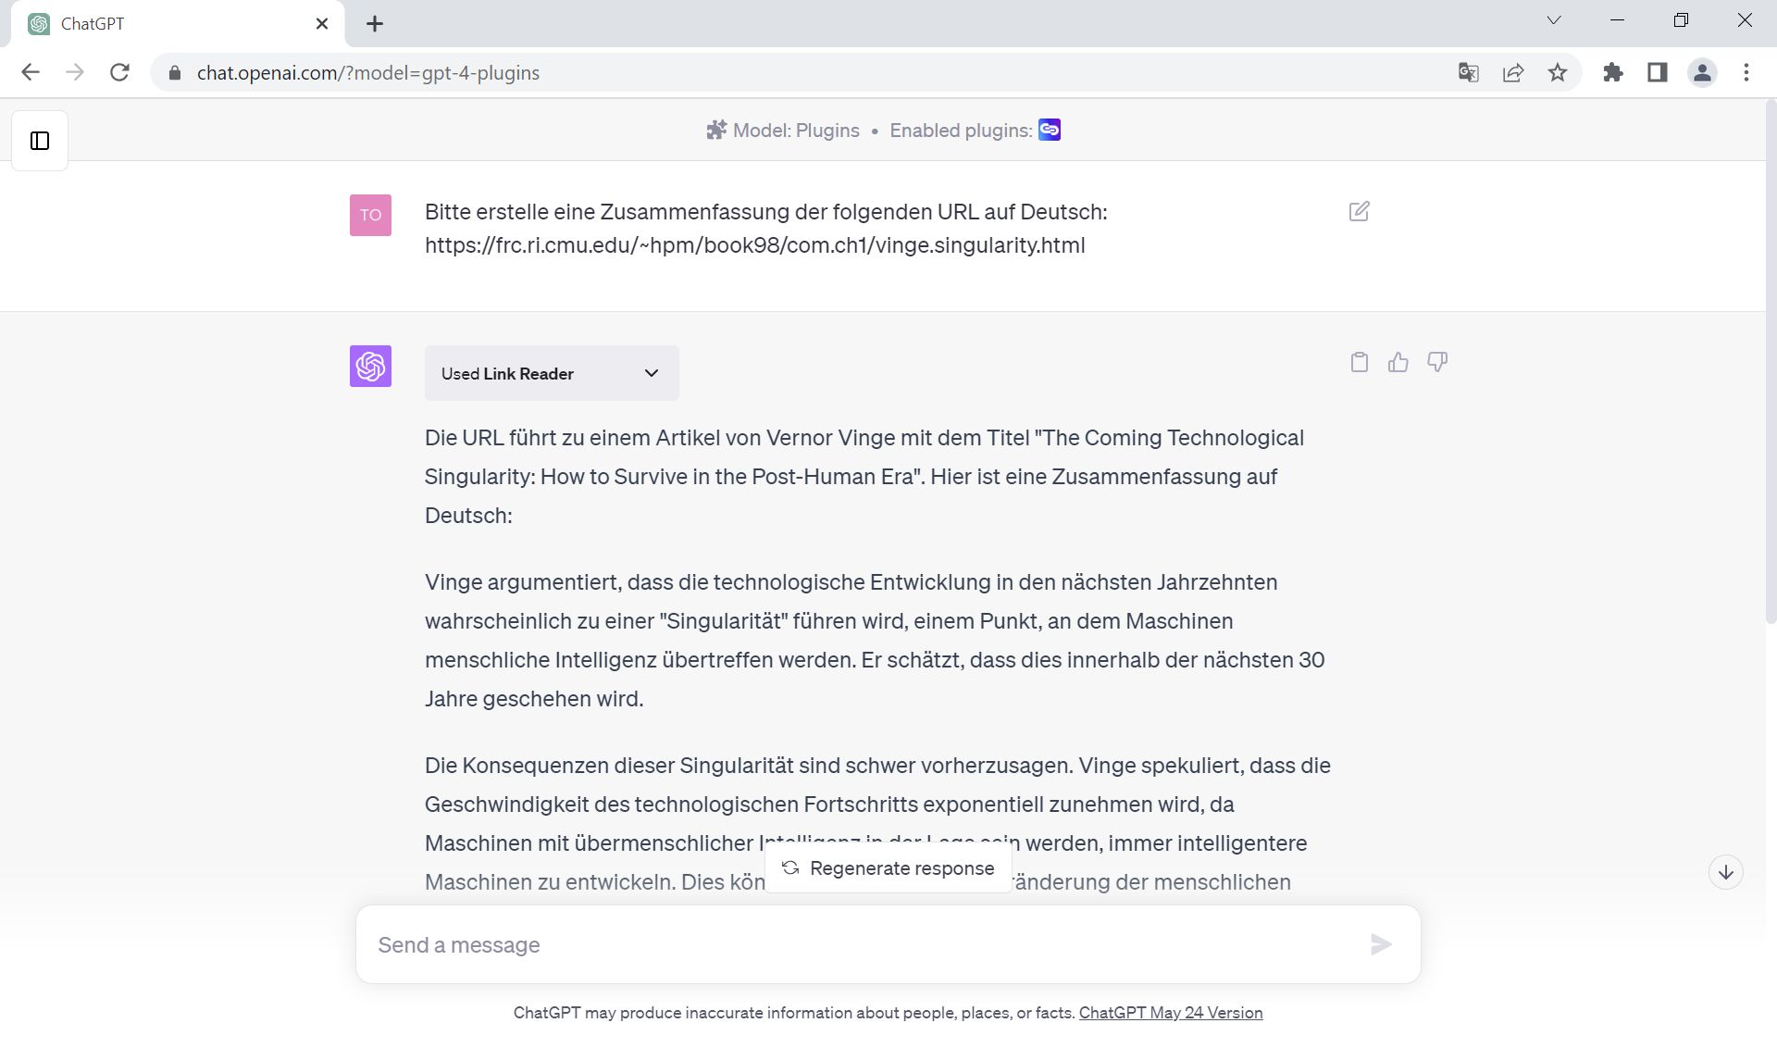The width and height of the screenshot is (1777, 1048).
Task: Click the 'Enabled plugins:' label
Action: 961,131
